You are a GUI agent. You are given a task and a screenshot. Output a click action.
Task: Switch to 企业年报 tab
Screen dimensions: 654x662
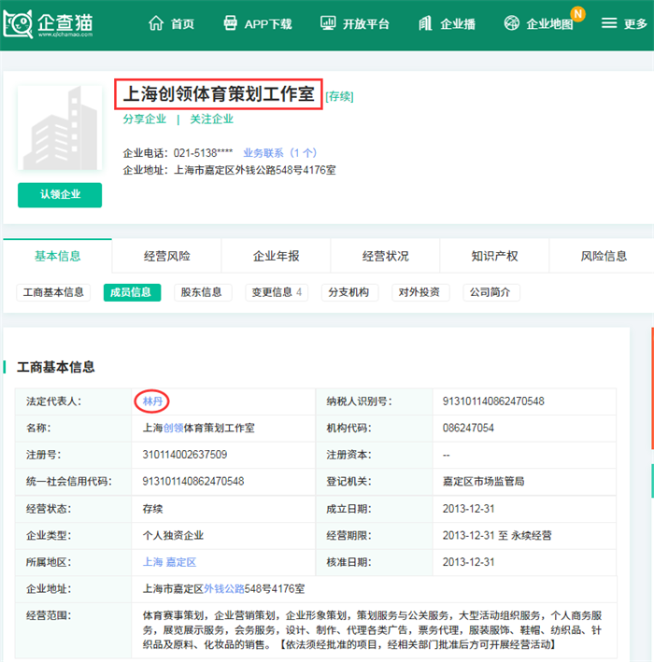[276, 256]
